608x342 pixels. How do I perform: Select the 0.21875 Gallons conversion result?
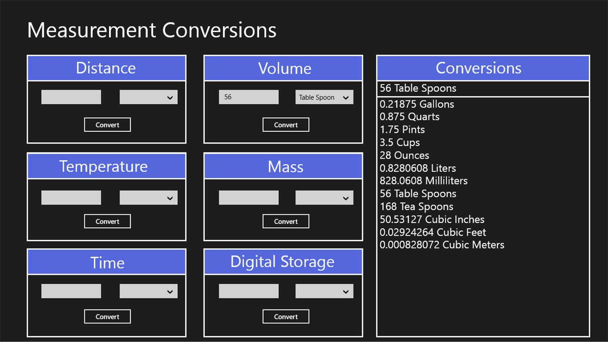[417, 104]
